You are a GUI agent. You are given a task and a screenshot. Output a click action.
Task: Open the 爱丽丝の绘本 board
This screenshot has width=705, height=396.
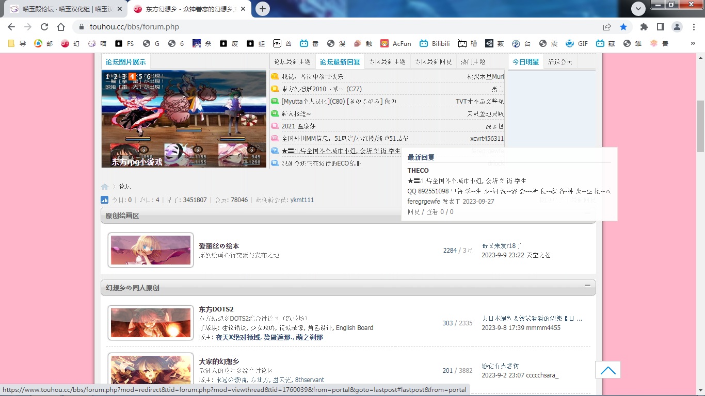[219, 246]
